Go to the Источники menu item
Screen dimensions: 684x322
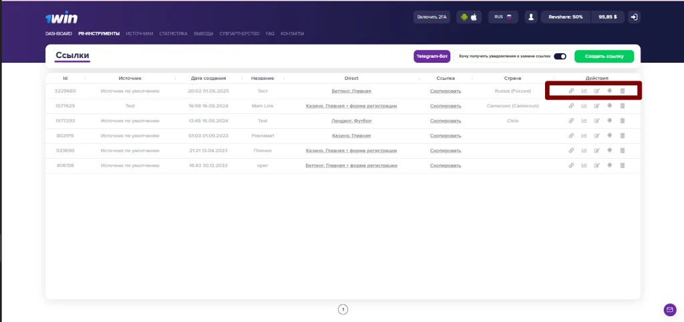[140, 33]
